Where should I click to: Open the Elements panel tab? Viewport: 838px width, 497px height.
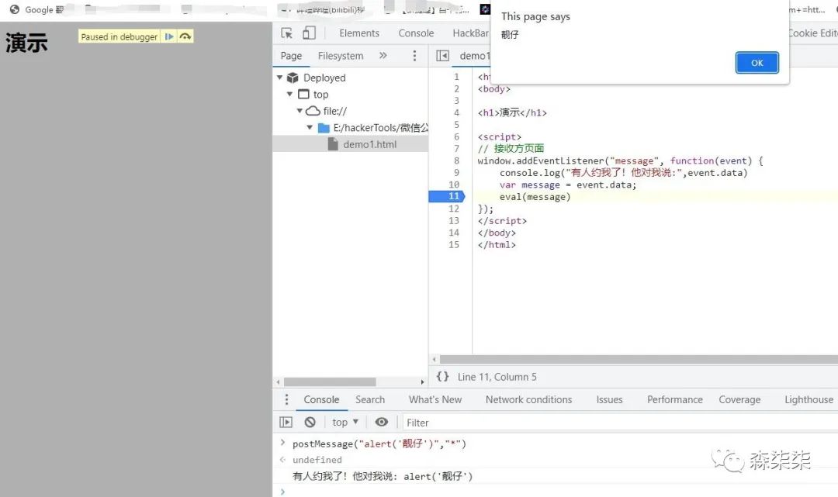(x=358, y=33)
